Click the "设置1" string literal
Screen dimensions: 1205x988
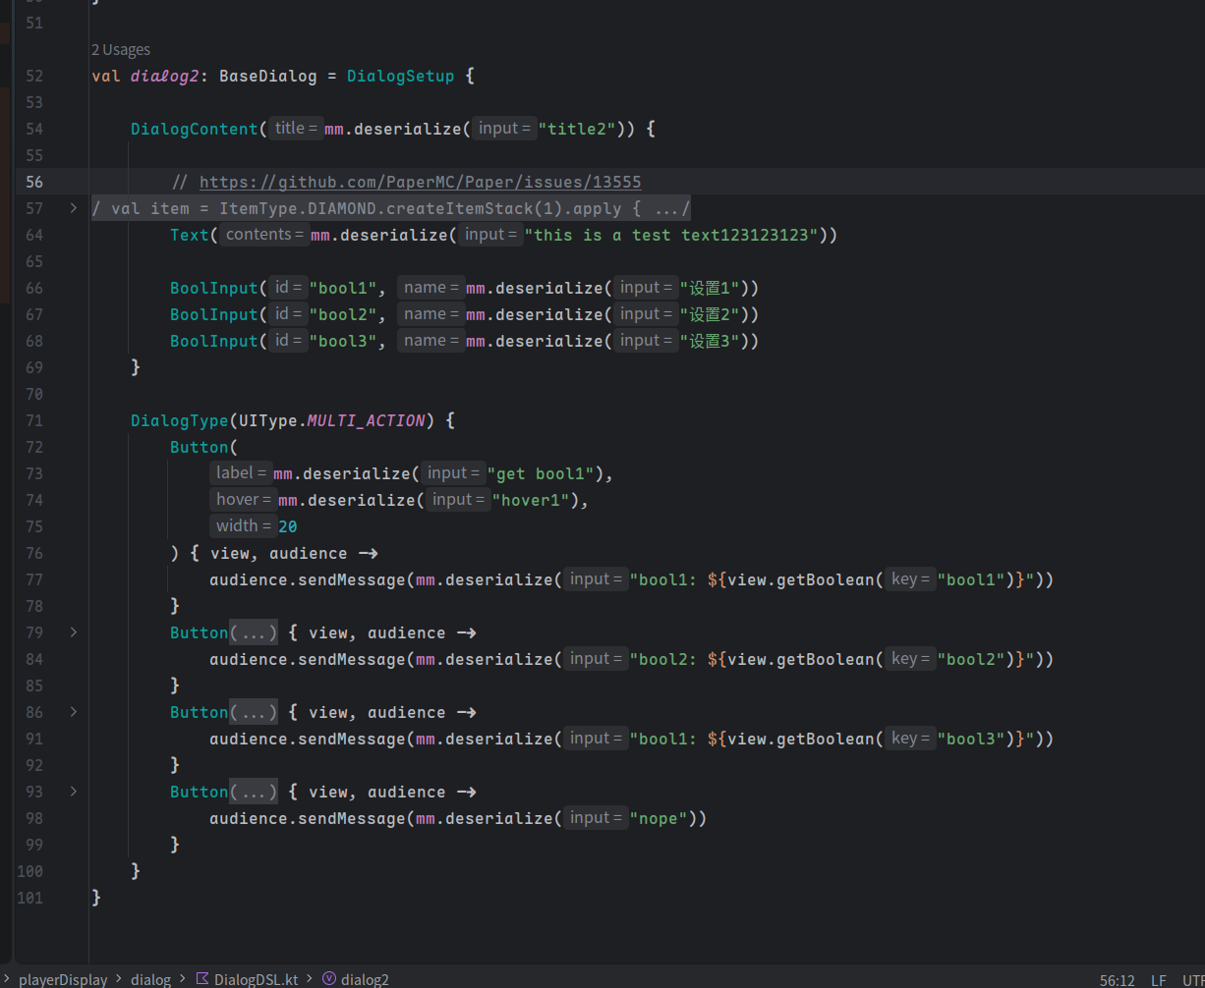[710, 288]
